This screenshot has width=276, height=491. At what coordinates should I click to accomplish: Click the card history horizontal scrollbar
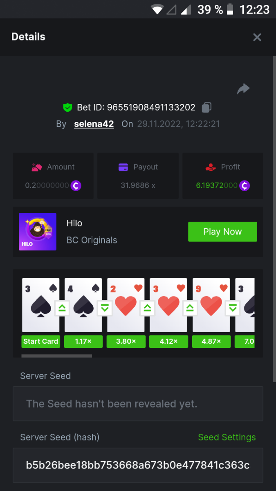tap(56, 356)
